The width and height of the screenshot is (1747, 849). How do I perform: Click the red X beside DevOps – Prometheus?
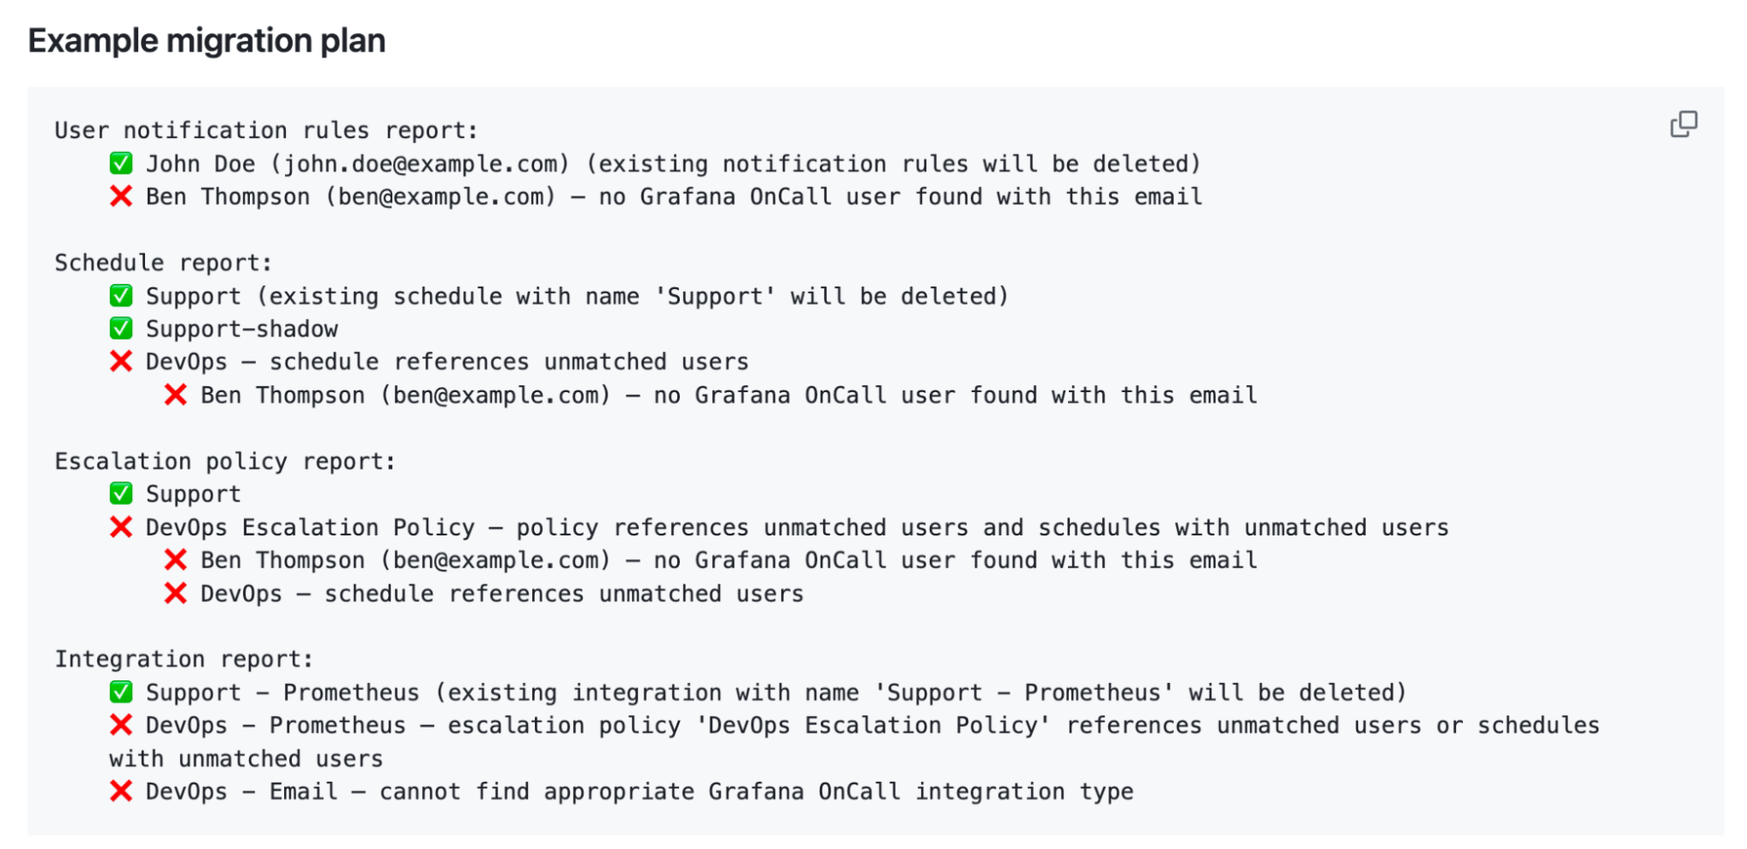pyautogui.click(x=121, y=725)
